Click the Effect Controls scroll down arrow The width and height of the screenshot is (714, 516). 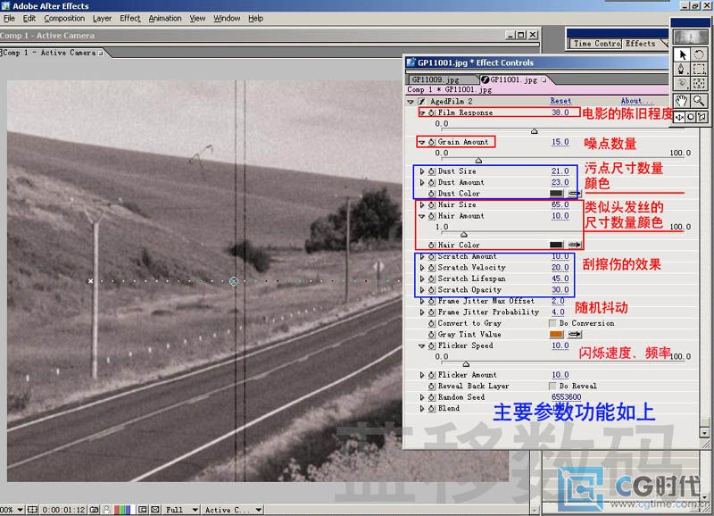click(704, 432)
